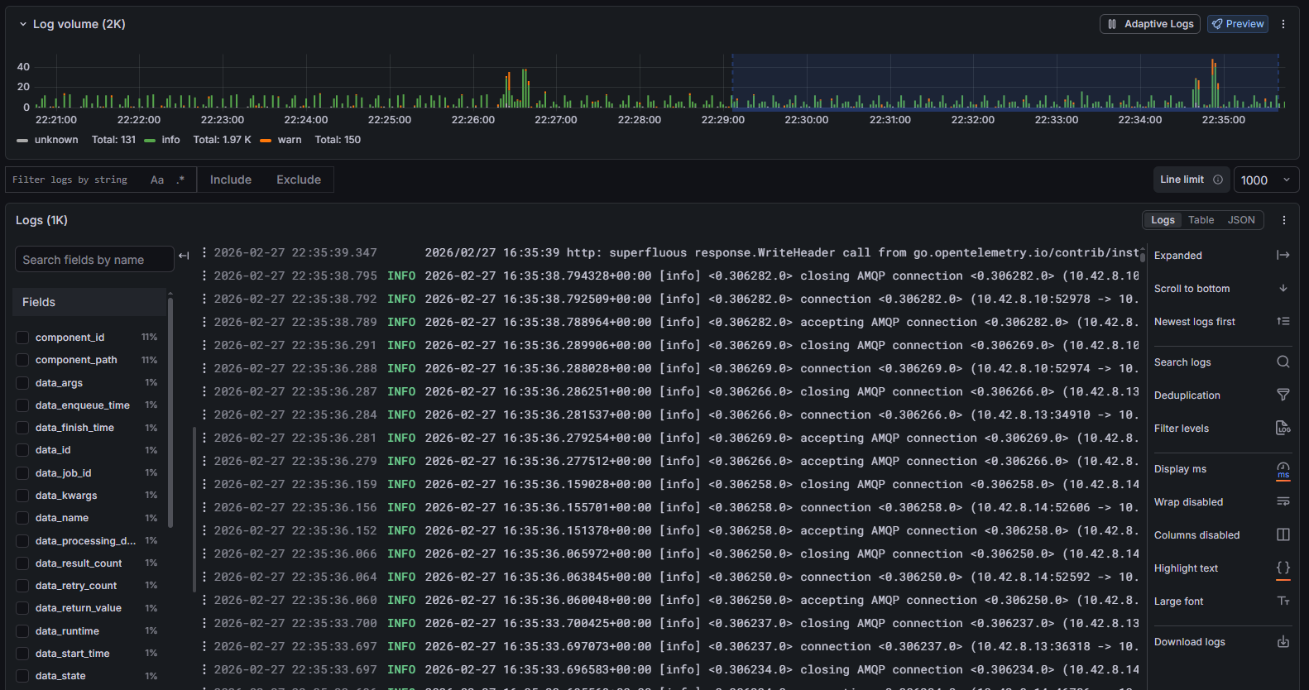Select the Include filter option

click(231, 180)
